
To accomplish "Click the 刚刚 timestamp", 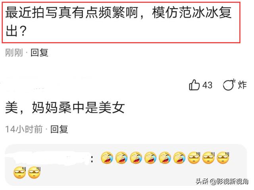I will (14, 53).
